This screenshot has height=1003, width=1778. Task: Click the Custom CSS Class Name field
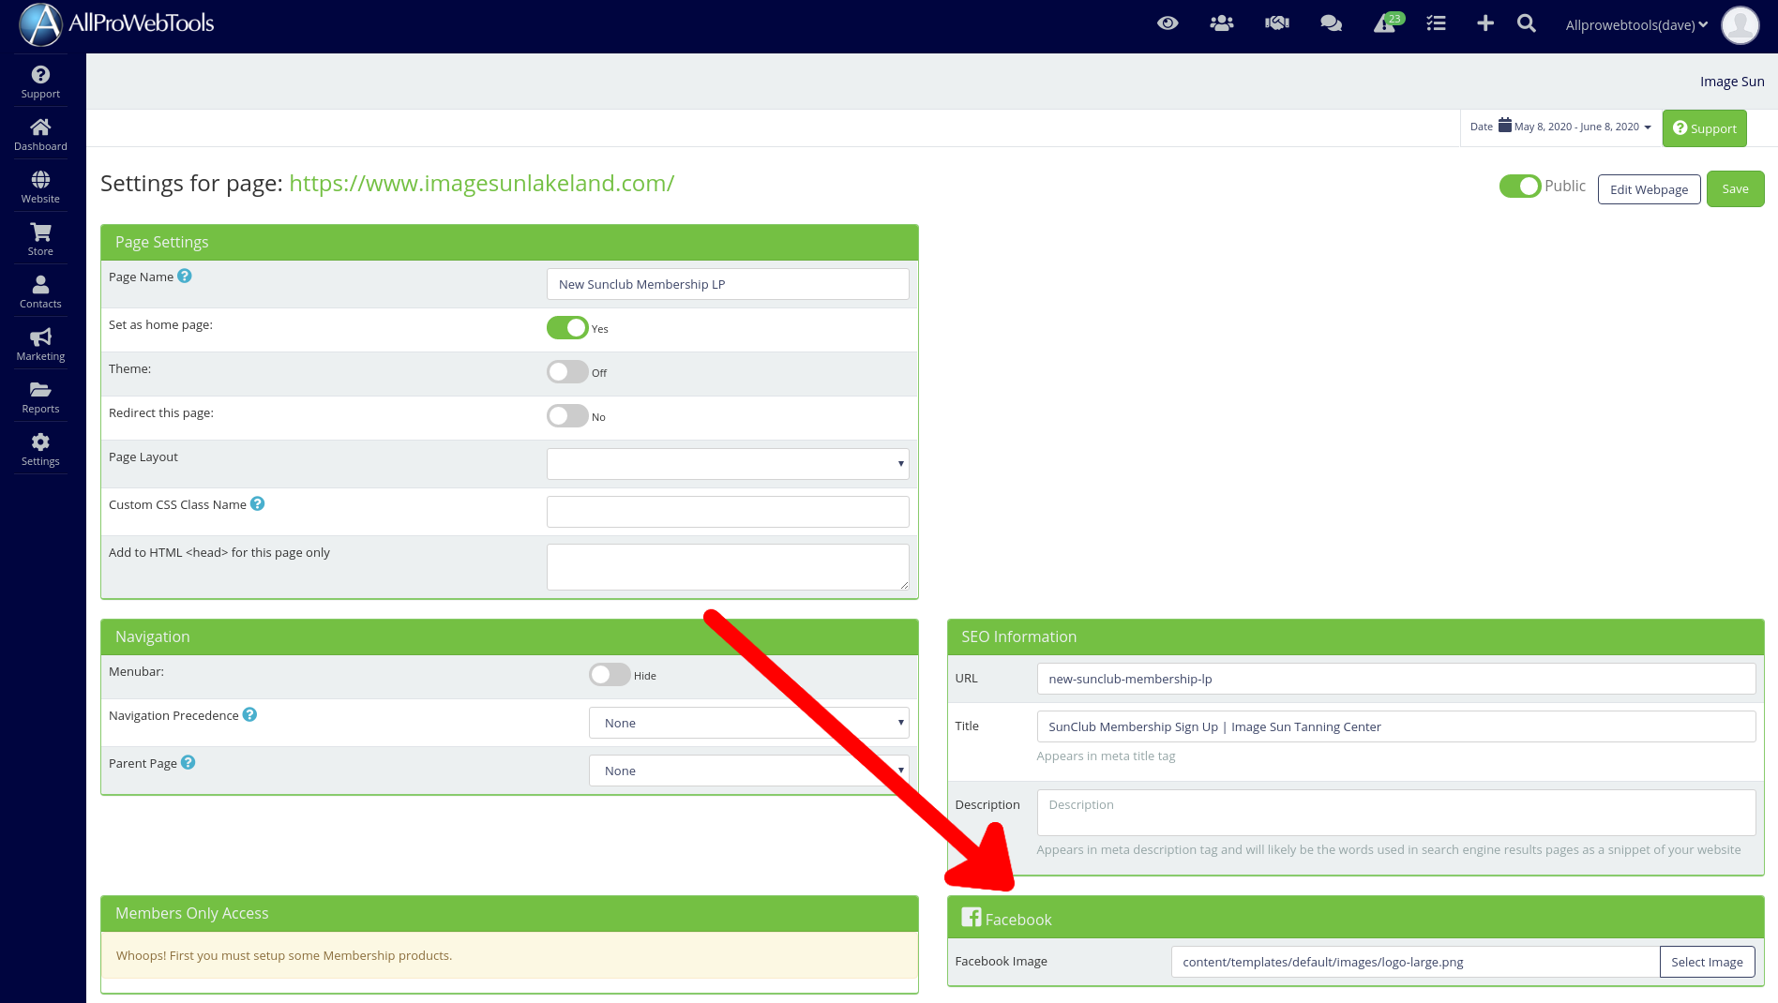tap(728, 512)
